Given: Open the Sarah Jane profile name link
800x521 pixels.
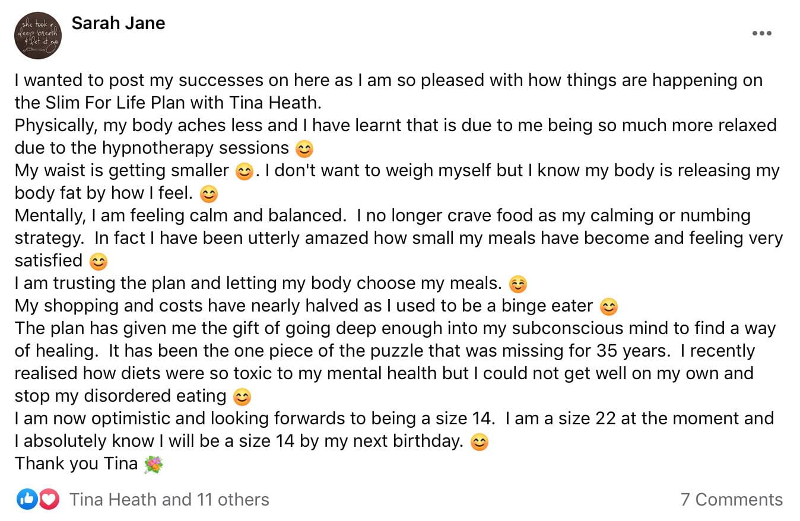Looking at the screenshot, I should click(118, 23).
